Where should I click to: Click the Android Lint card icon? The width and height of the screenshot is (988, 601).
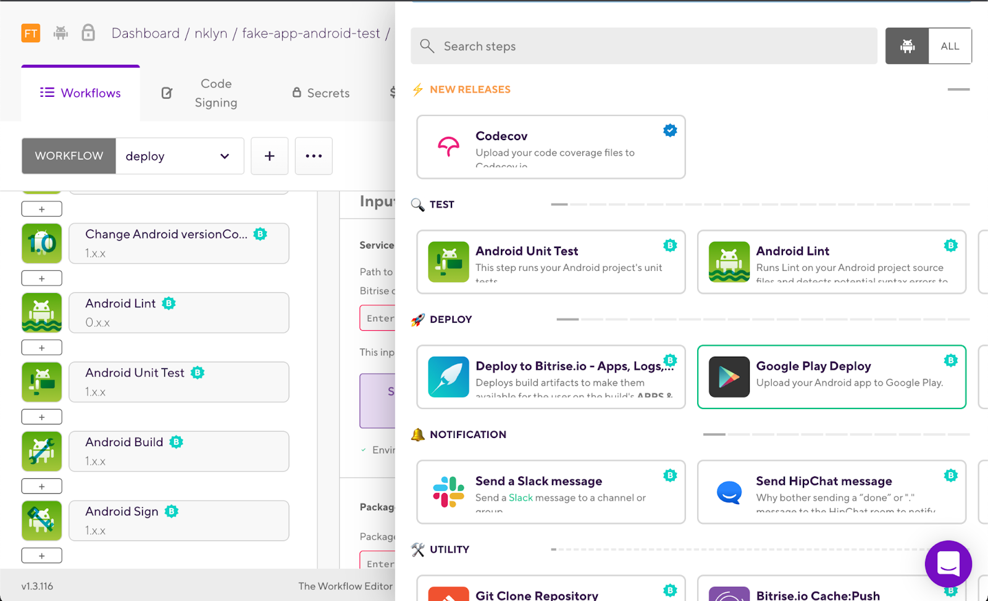(729, 262)
